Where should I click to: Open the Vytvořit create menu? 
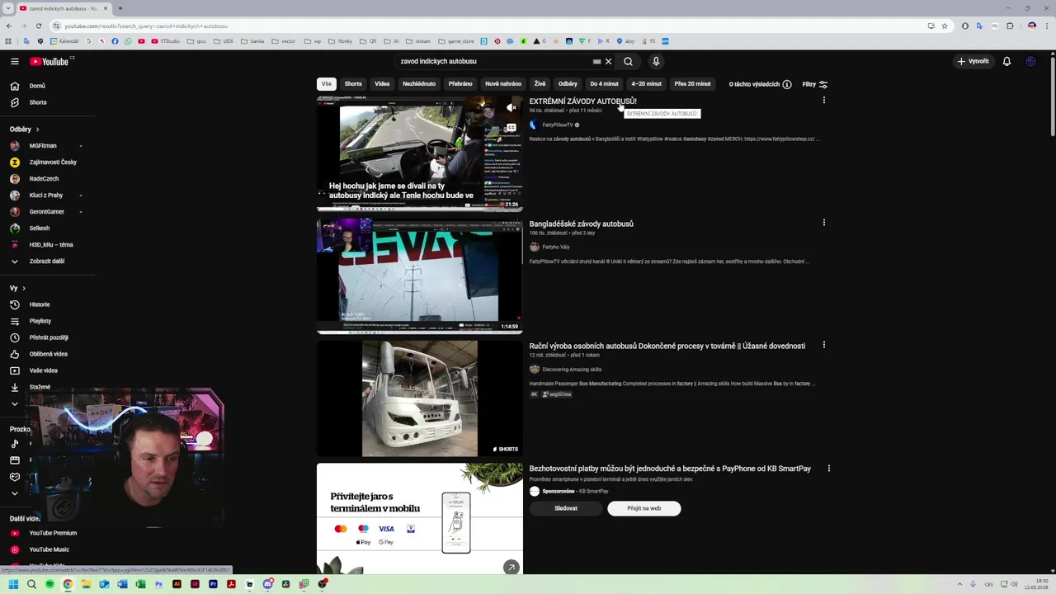click(x=973, y=61)
